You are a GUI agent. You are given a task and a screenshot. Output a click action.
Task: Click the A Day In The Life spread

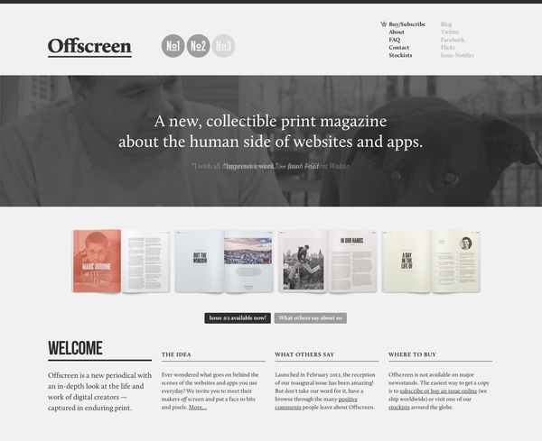pyautogui.click(x=431, y=262)
